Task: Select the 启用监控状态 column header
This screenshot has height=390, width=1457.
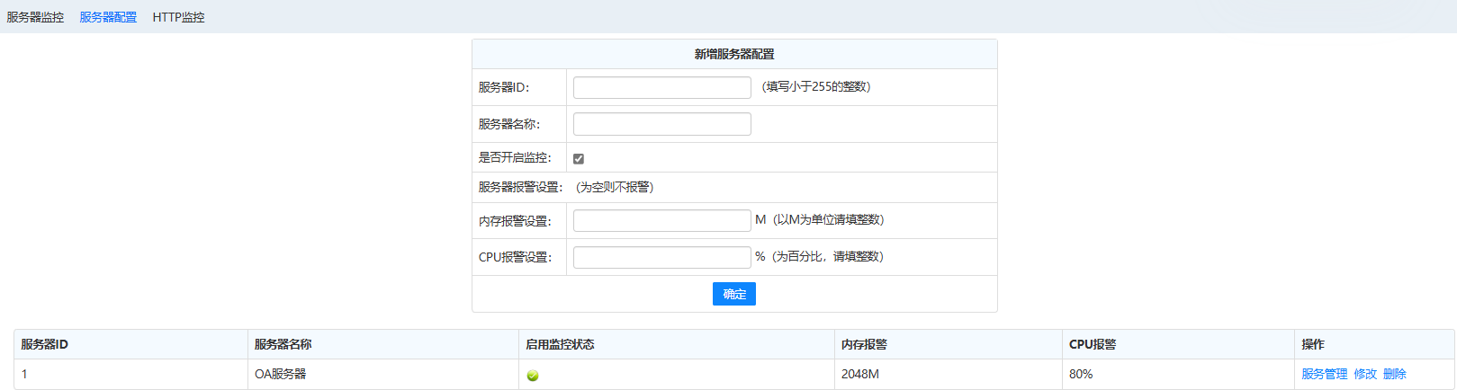Action: [560, 344]
